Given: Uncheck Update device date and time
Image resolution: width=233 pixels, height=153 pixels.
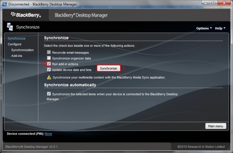Looking at the screenshot, I should [x=49, y=69].
